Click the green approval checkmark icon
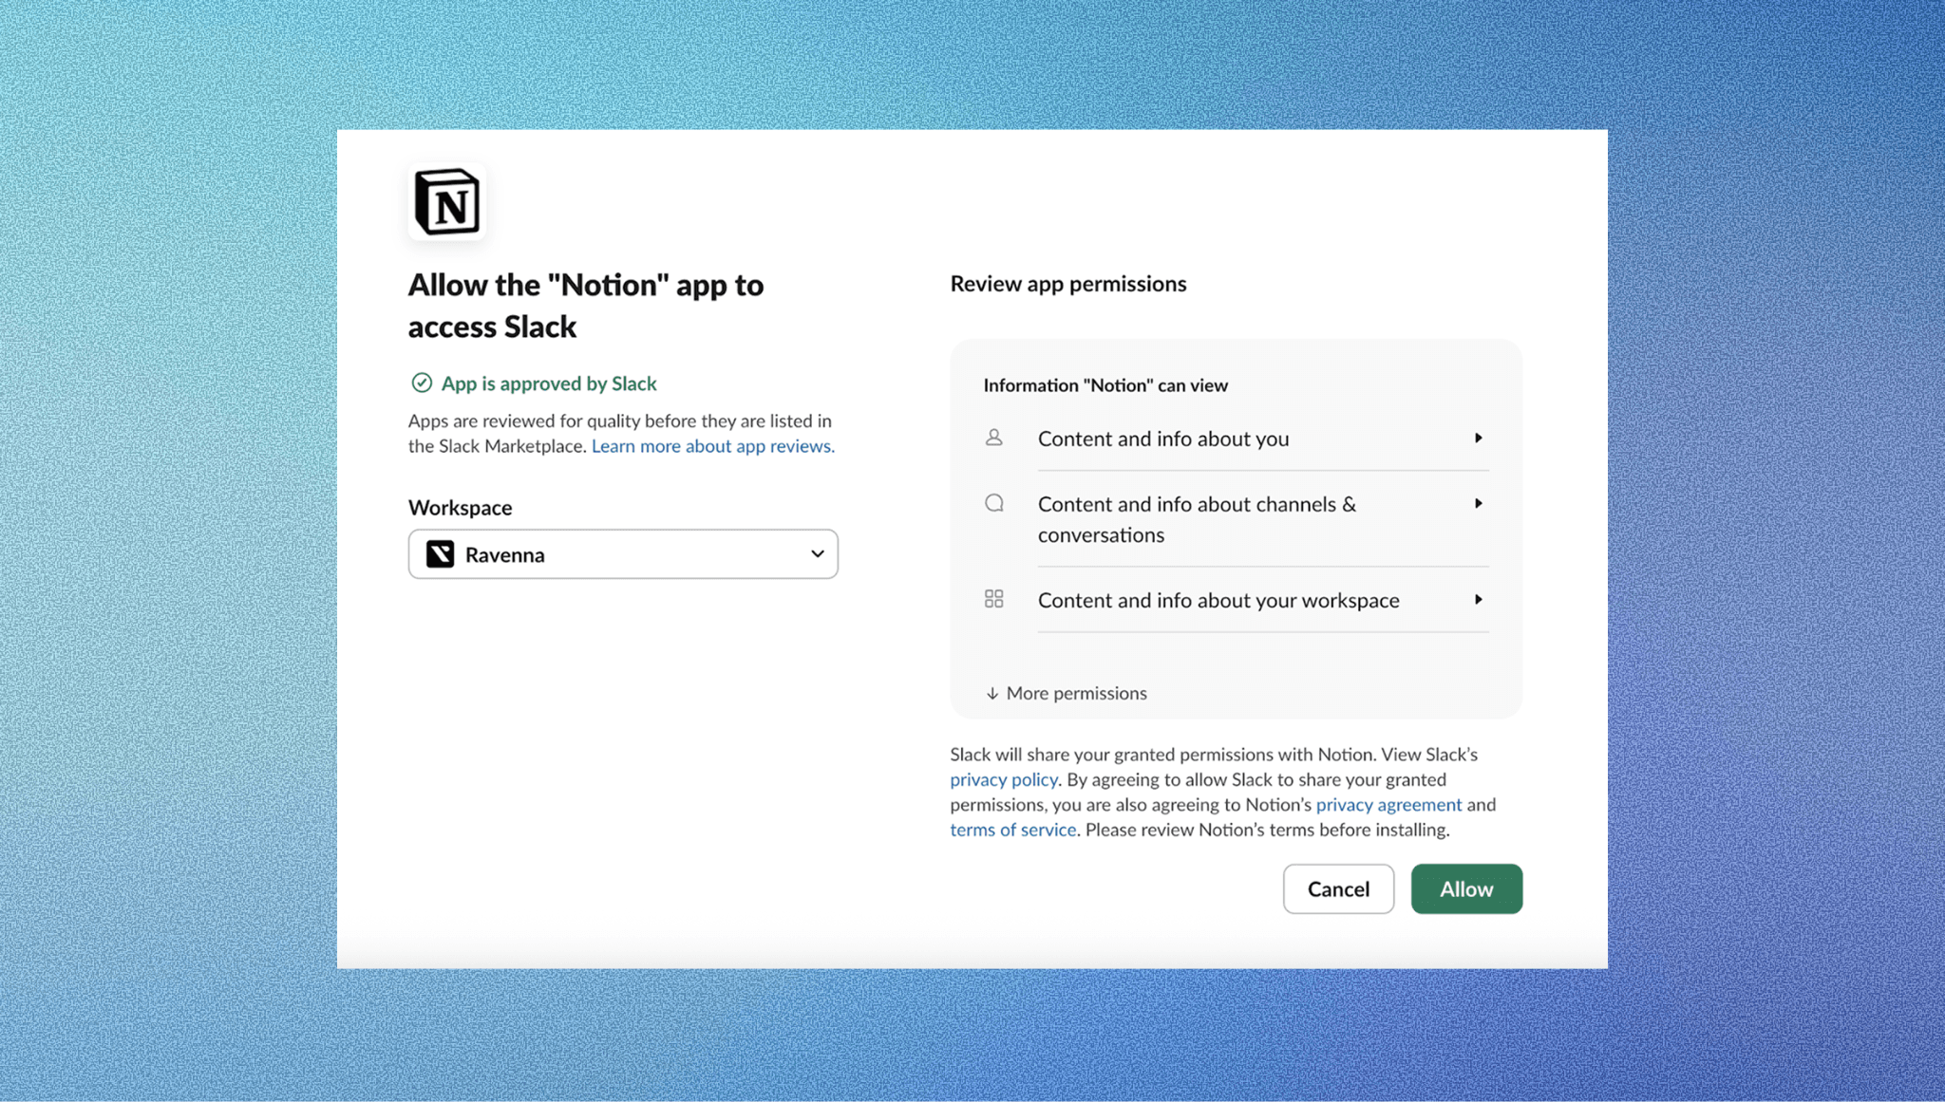Image resolution: width=1945 pixels, height=1102 pixels. [x=421, y=383]
